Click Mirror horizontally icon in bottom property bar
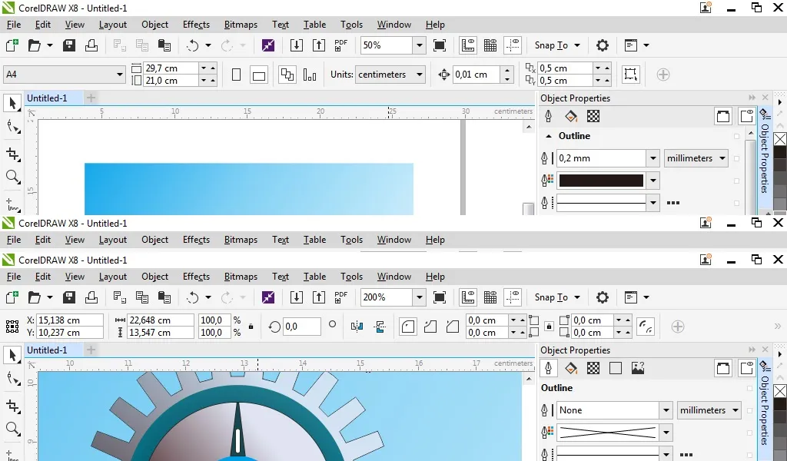This screenshot has height=461, width=787. (x=357, y=327)
